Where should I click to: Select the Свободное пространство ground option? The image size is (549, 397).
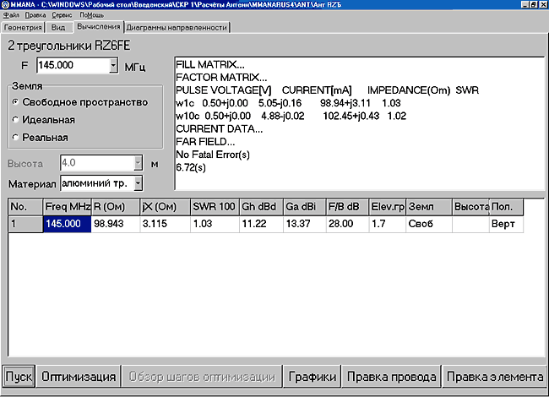click(16, 102)
